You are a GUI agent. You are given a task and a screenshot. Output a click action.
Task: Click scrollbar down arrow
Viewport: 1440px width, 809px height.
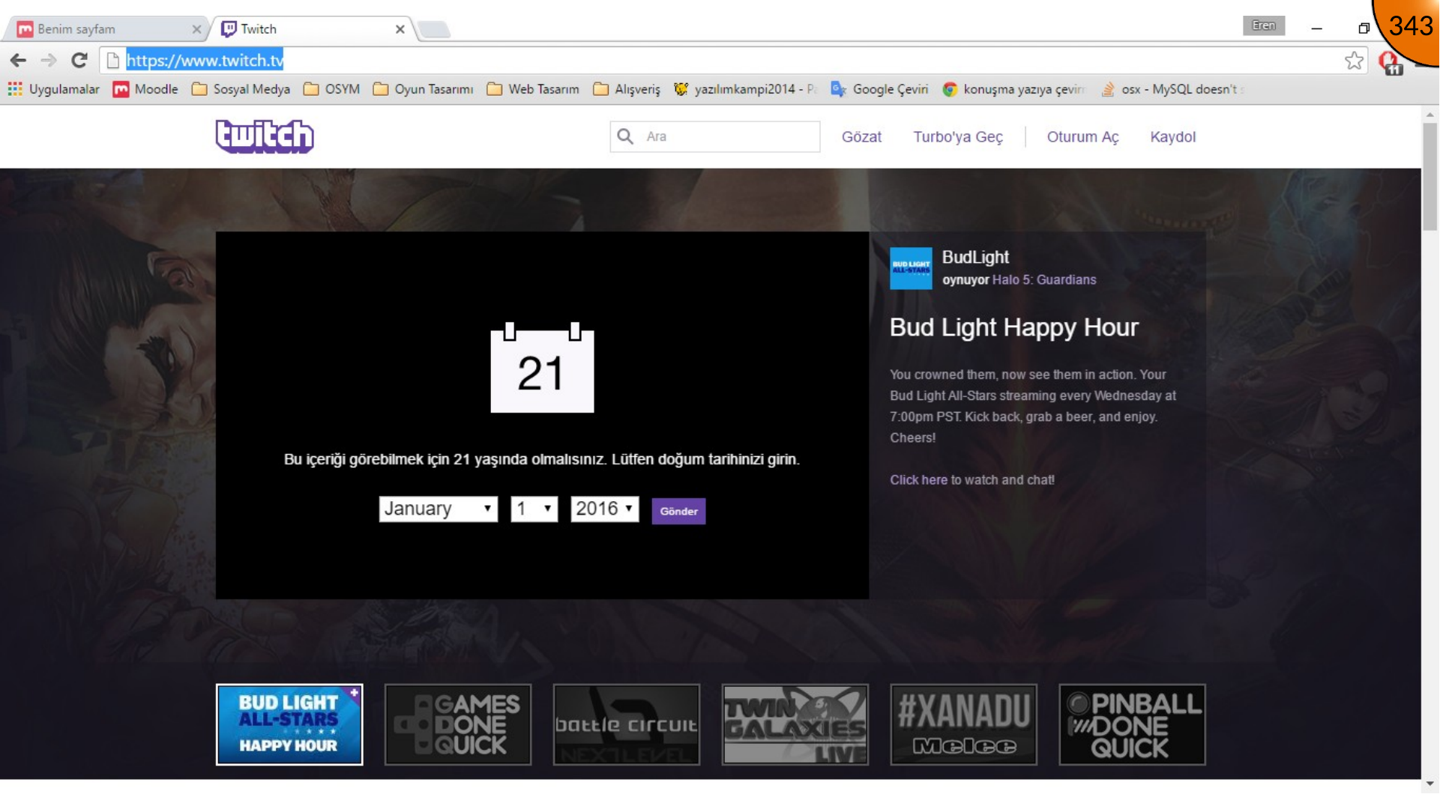pos(1430,784)
